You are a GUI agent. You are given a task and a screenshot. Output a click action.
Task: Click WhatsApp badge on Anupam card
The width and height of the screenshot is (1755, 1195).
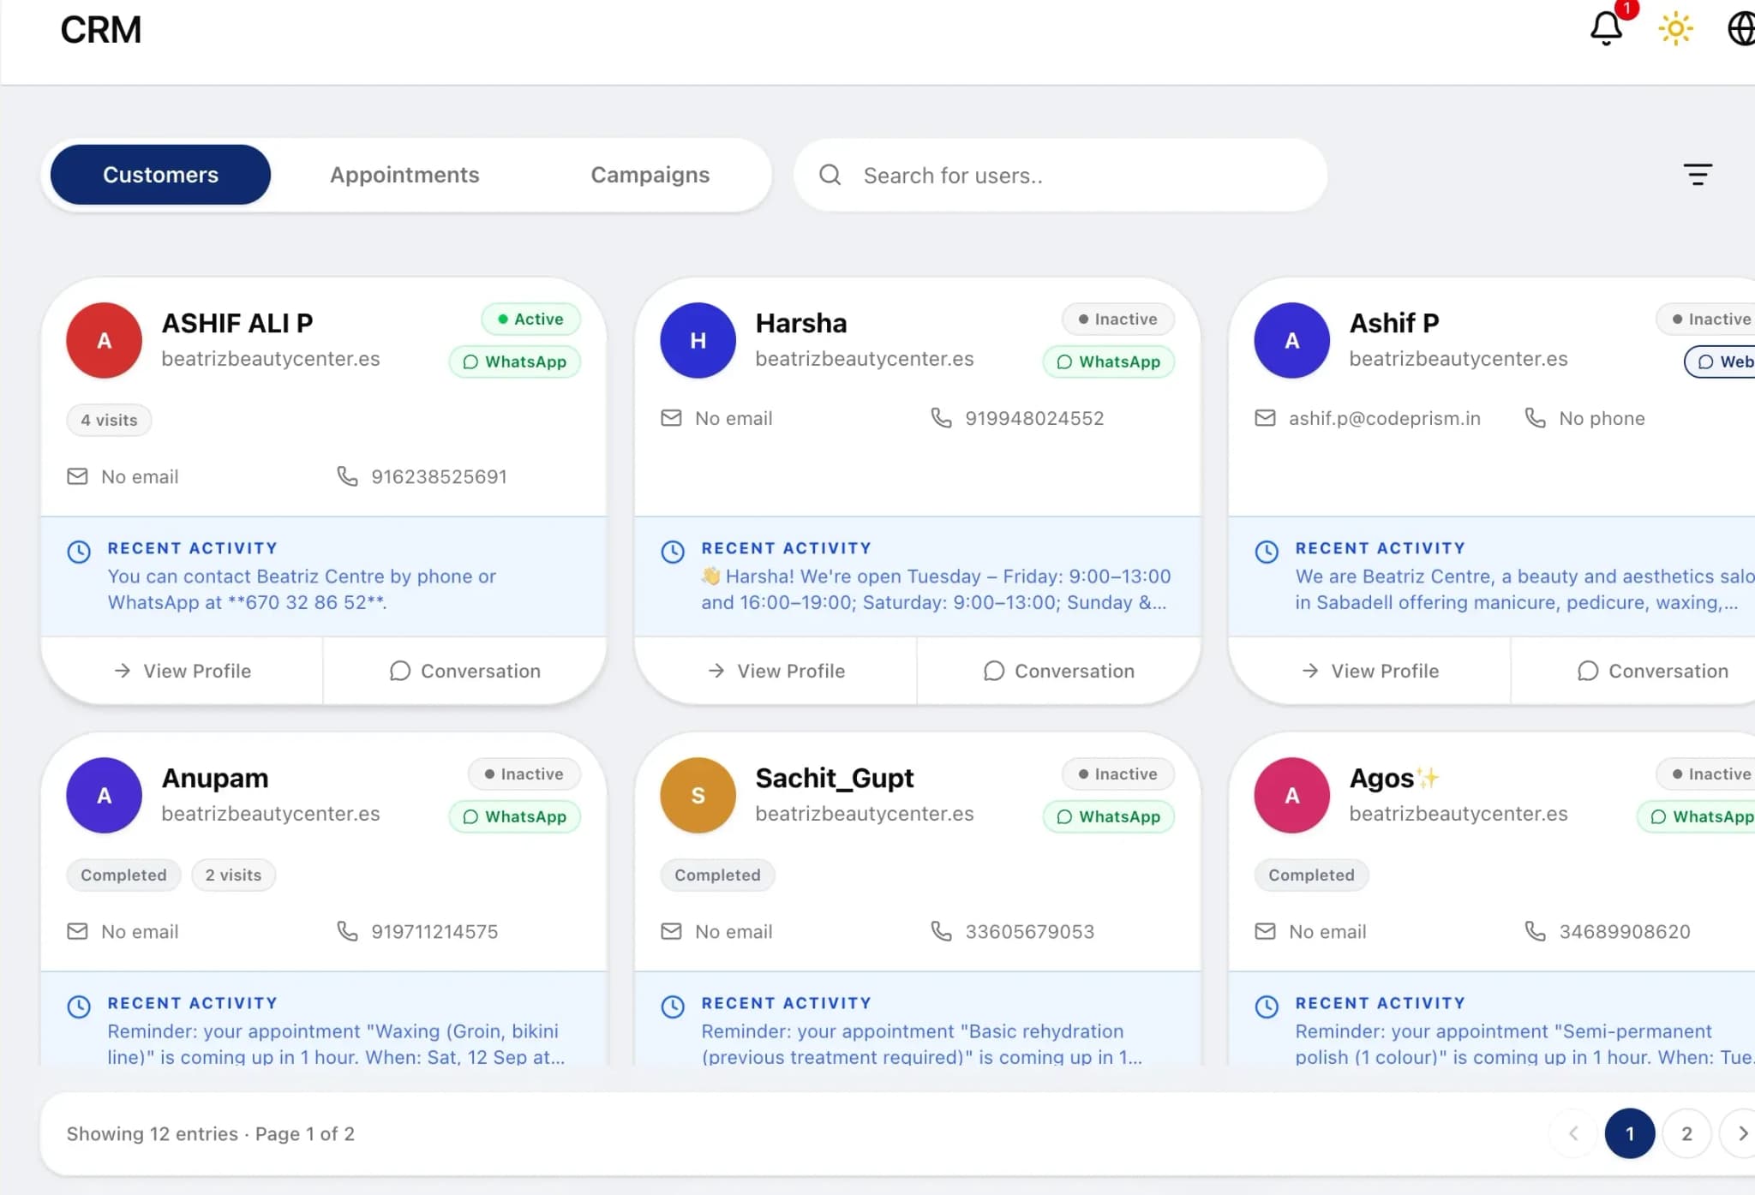click(x=514, y=816)
